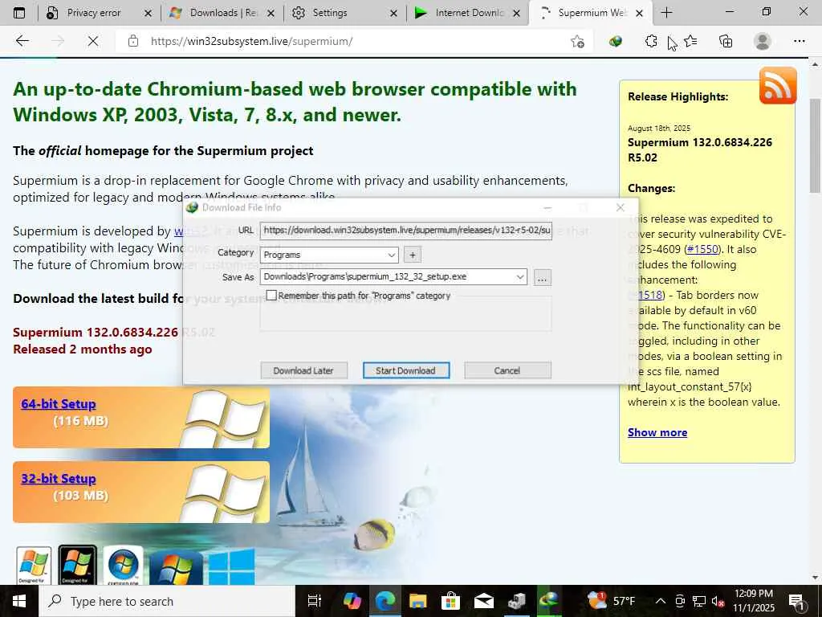
Task: Add this page to favorites star icon
Action: (x=577, y=41)
